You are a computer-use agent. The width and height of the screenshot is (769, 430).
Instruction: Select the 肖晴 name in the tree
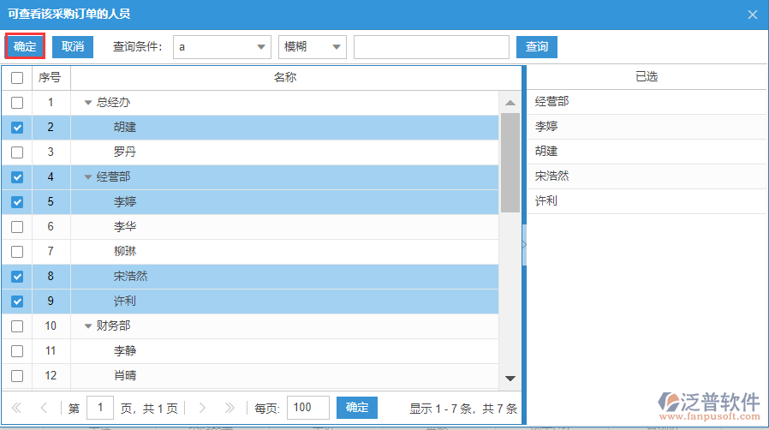(124, 375)
